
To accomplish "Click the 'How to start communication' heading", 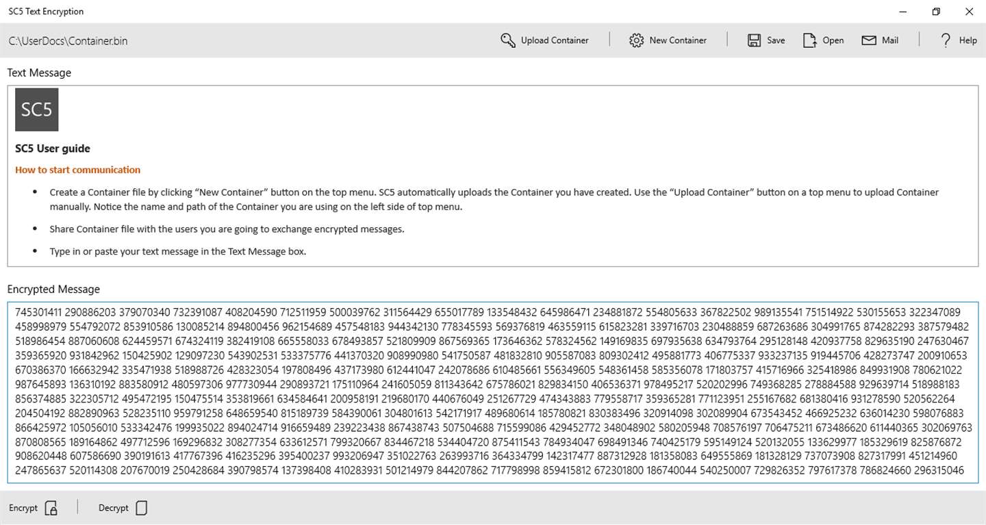I will coord(78,170).
